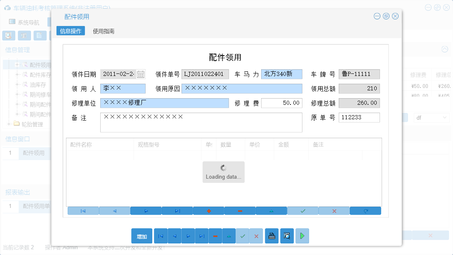Viewport: 453px width, 255px height.
Task: Open the calendar picker beside 领件日期
Action: pos(140,74)
